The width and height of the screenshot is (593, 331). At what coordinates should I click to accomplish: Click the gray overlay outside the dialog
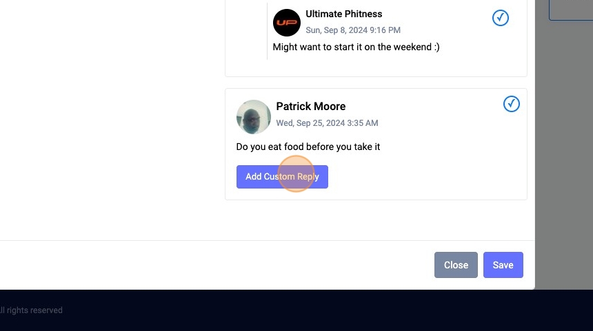pos(563,151)
